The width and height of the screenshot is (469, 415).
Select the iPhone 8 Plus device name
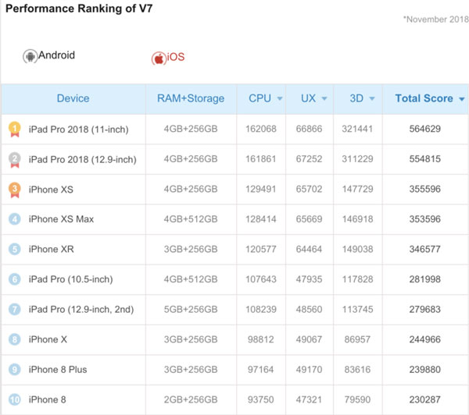[58, 370]
